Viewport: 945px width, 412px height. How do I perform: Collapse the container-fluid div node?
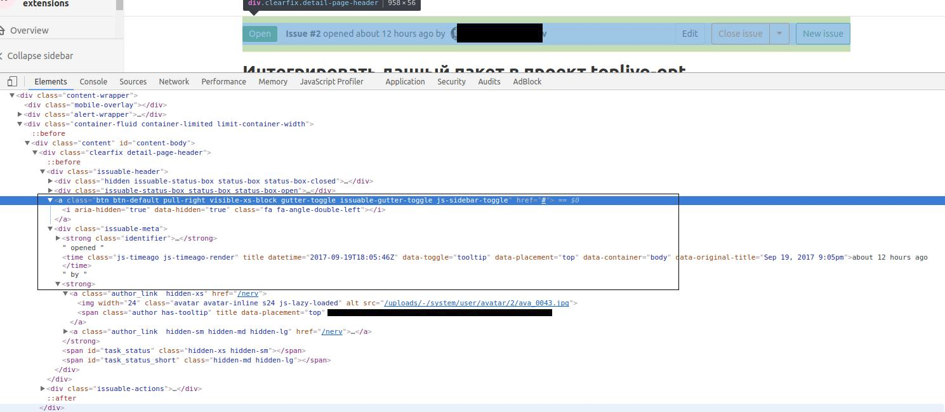[20, 124]
